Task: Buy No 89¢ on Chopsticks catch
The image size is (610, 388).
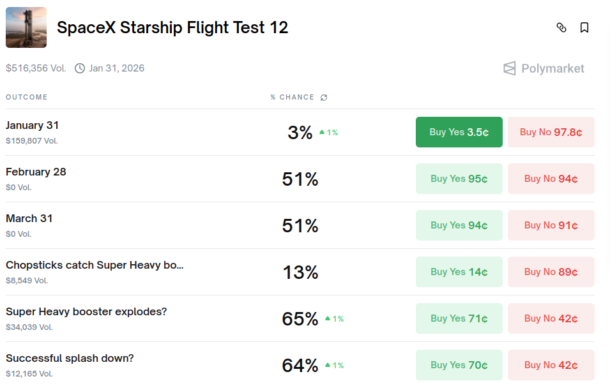Action: pyautogui.click(x=551, y=272)
